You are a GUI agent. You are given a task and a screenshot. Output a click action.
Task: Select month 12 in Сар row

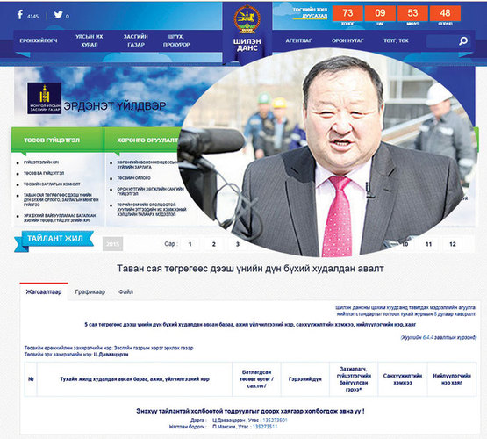453,244
